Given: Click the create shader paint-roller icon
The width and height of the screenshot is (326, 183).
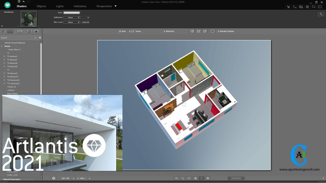Looking at the screenshot, I should pyautogui.click(x=4, y=31).
